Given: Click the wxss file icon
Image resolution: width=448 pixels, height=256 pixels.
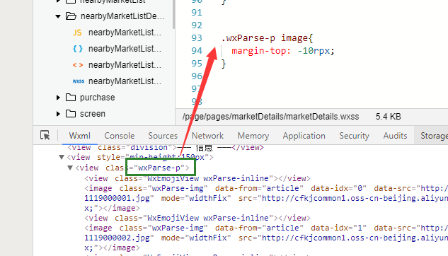Looking at the screenshot, I should (x=79, y=81).
